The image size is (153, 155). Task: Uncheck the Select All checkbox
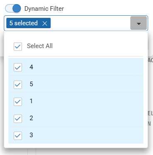pos(18,46)
